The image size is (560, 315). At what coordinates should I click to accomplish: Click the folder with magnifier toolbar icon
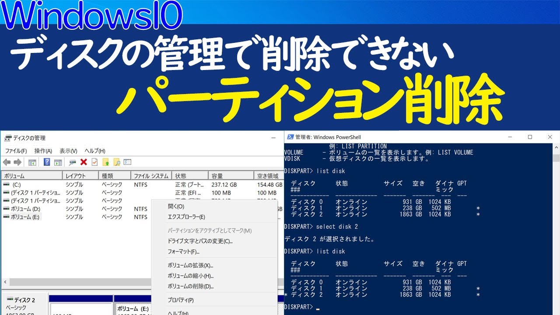pos(117,162)
